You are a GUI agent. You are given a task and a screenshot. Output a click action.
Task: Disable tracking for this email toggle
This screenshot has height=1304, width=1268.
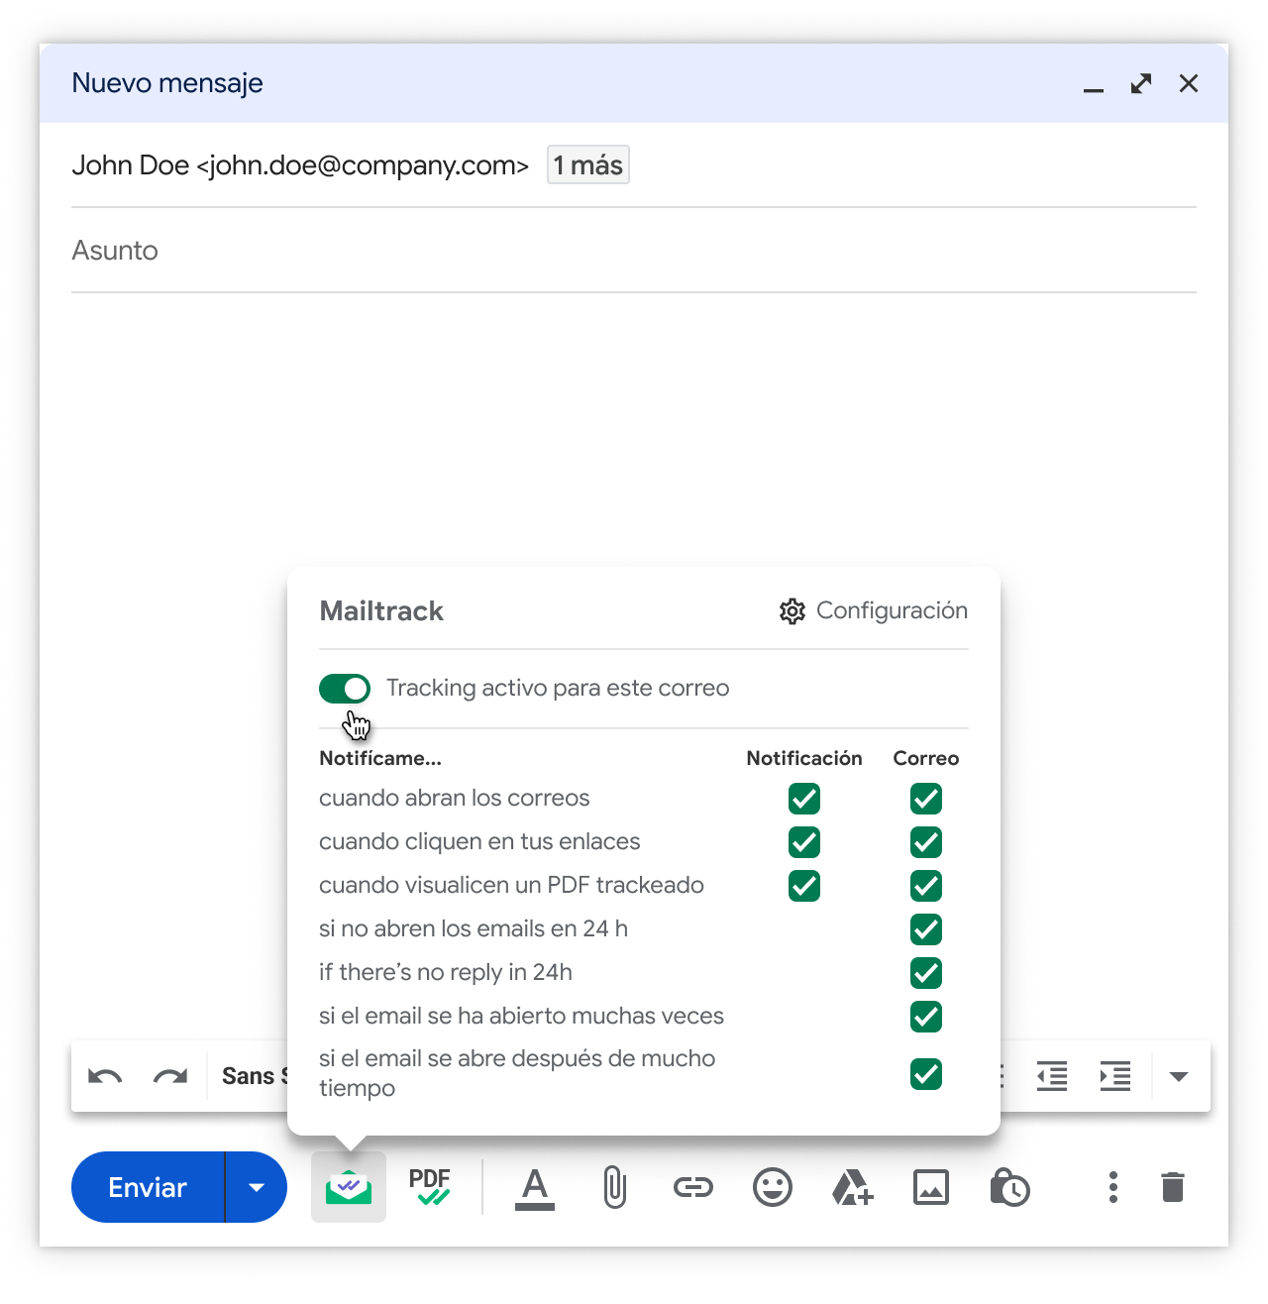click(345, 689)
